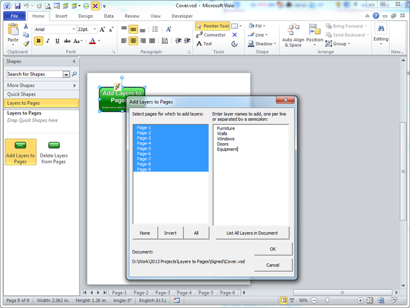Viewport: 410px width, 308px height.
Task: Click List All Layers in Document
Action: coord(252,233)
